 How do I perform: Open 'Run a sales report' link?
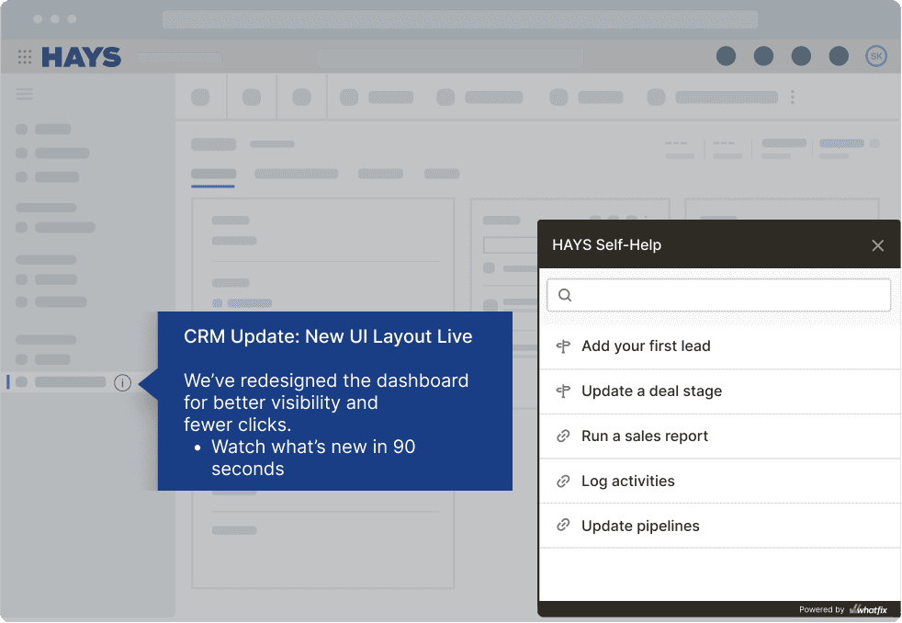[719, 436]
